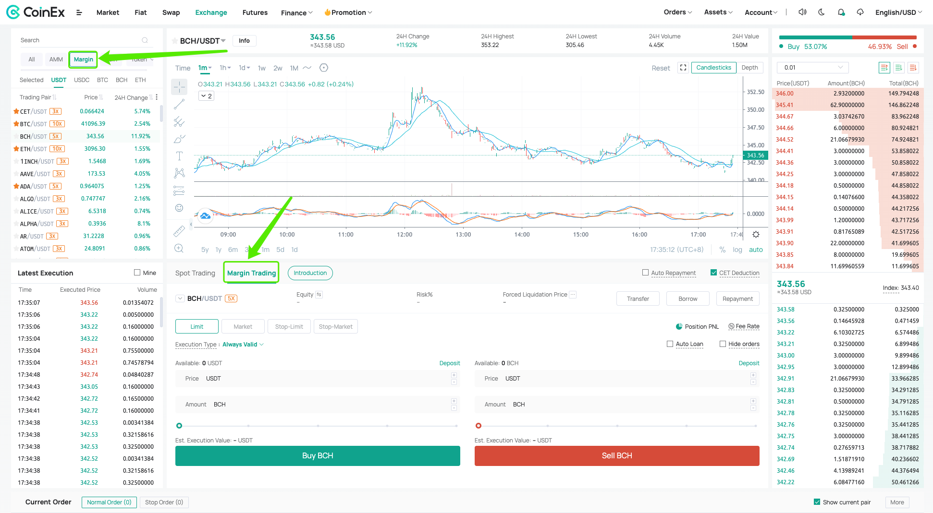Open chart settings hexagon icon

324,68
